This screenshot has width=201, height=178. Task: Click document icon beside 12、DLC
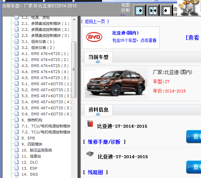coord(16,162)
